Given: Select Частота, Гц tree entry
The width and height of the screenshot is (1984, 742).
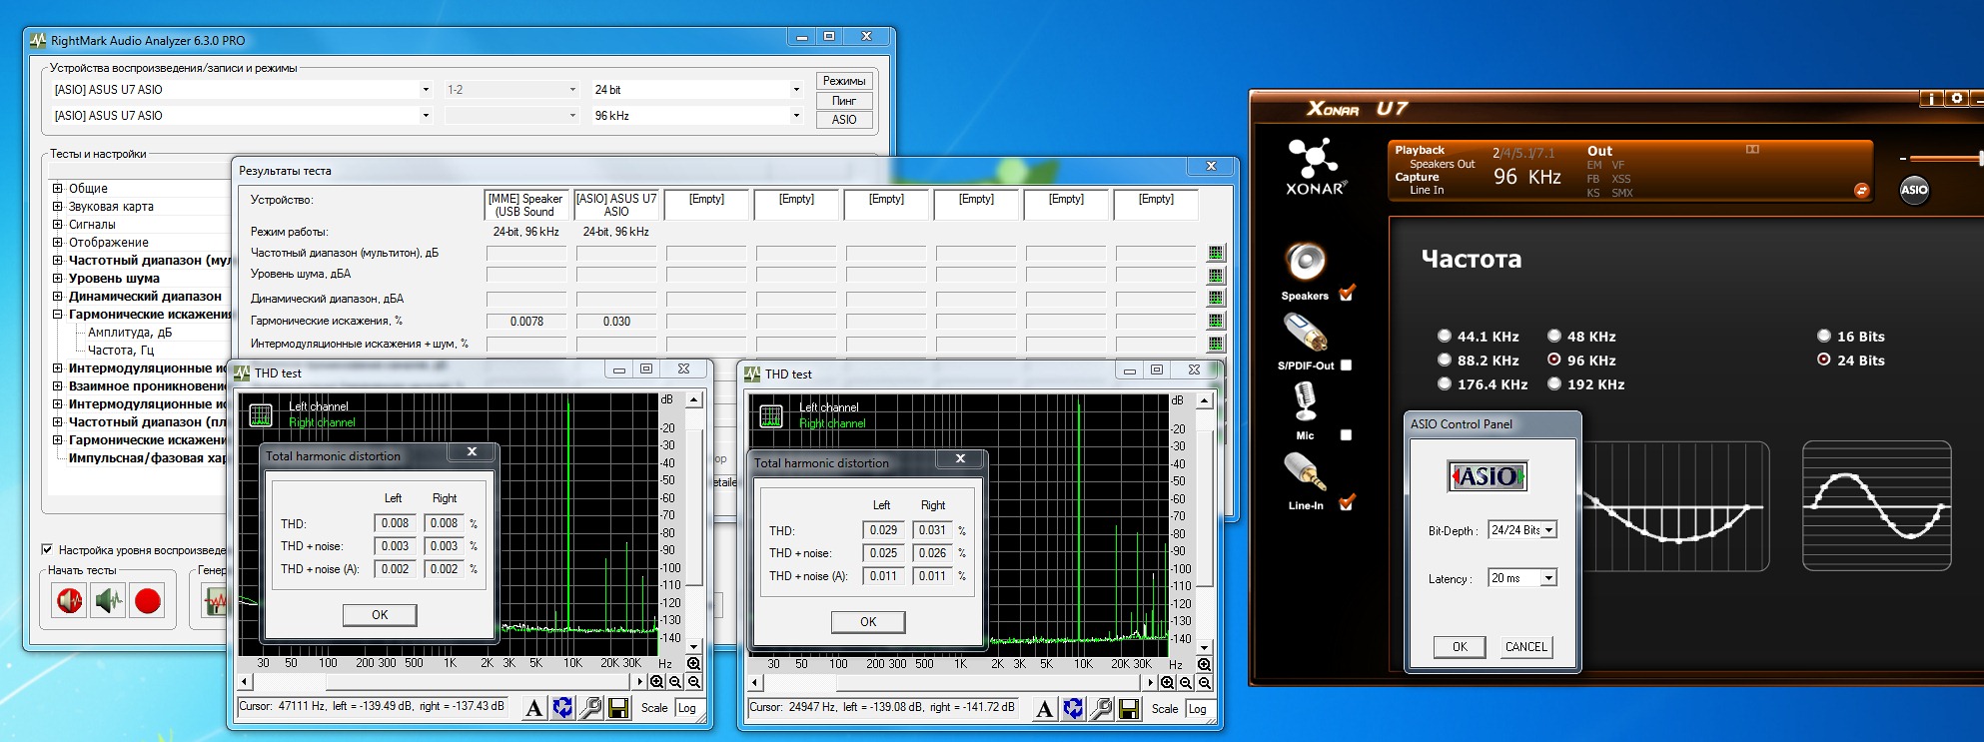Looking at the screenshot, I should [120, 351].
